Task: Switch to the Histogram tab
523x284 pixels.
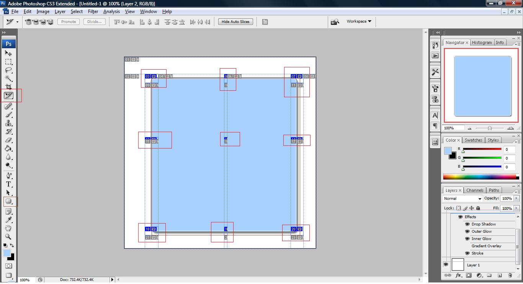Action: click(x=482, y=42)
